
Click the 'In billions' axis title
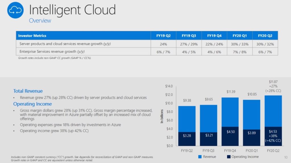pyautogui.click(x=162, y=116)
